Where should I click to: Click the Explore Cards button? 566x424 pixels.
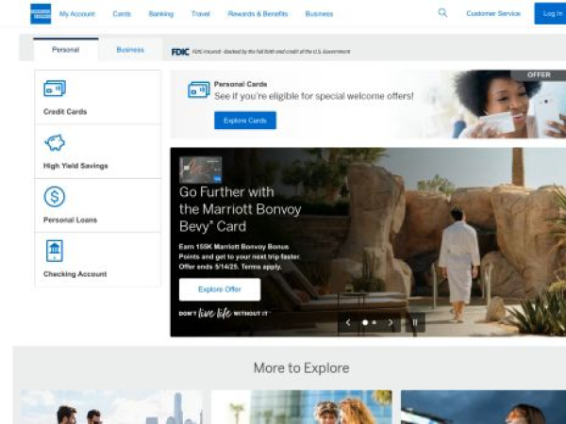(245, 121)
